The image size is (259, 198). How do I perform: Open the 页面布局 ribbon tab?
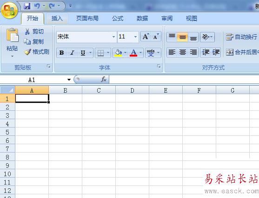coord(87,18)
